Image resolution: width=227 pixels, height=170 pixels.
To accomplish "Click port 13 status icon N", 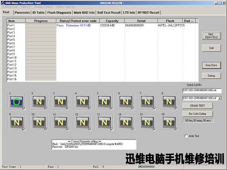I will 104,122.
